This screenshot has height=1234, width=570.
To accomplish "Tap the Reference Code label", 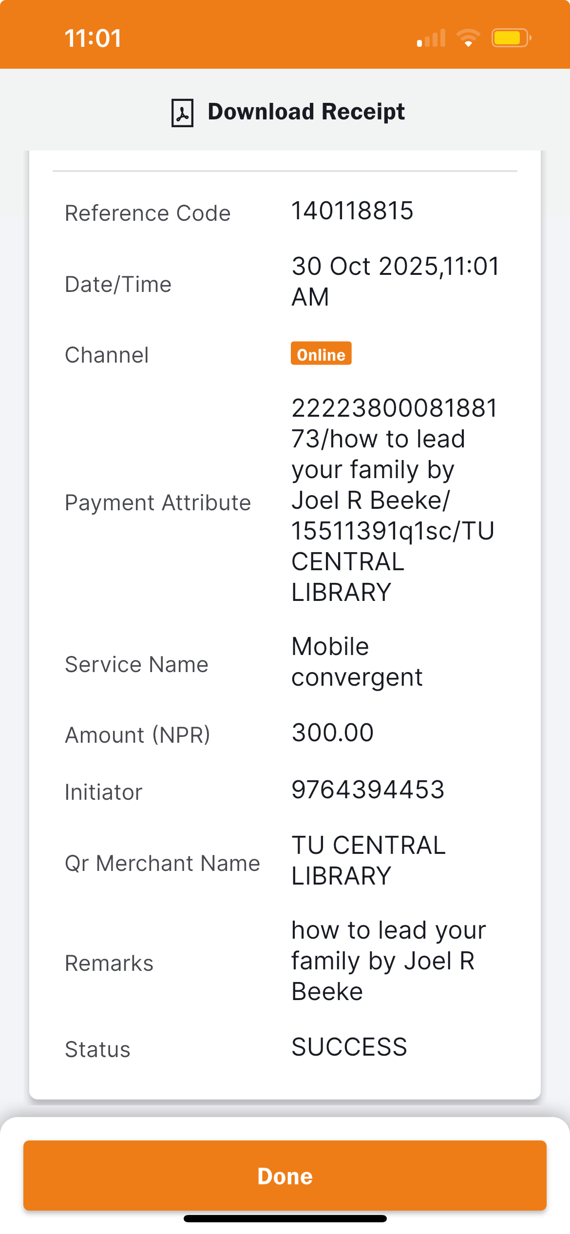I will 148,213.
